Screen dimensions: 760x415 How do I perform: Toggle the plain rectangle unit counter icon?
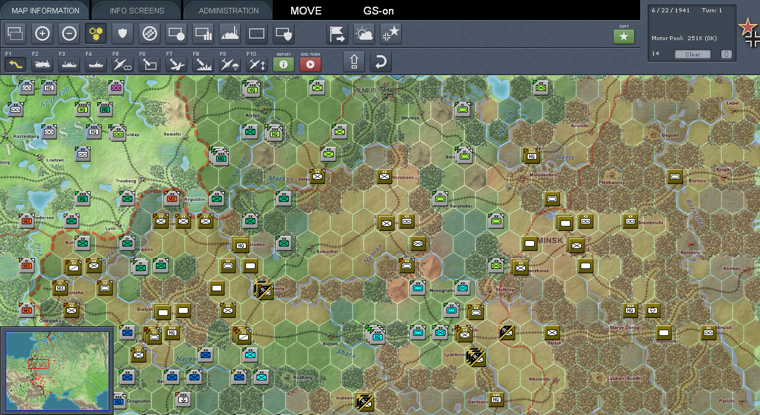pyautogui.click(x=256, y=34)
